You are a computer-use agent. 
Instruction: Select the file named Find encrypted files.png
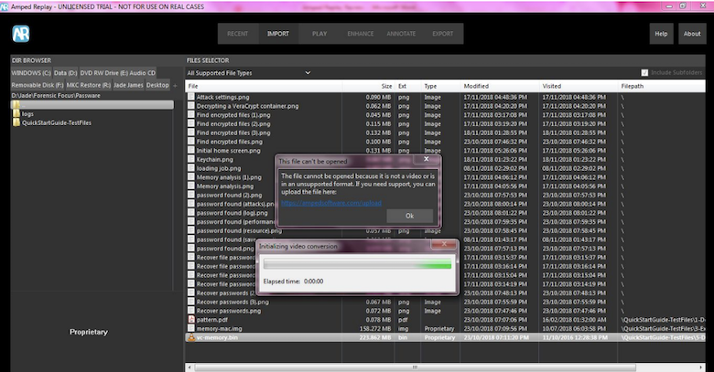(230, 142)
